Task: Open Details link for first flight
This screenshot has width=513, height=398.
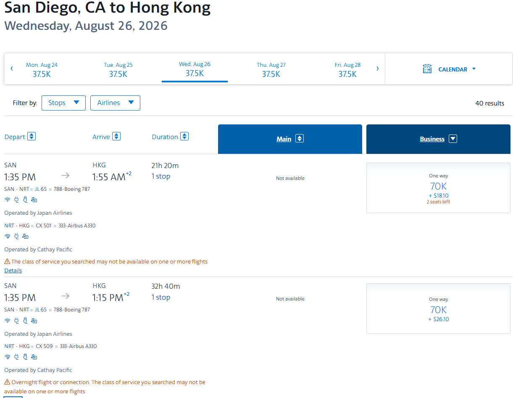Action: pos(13,271)
